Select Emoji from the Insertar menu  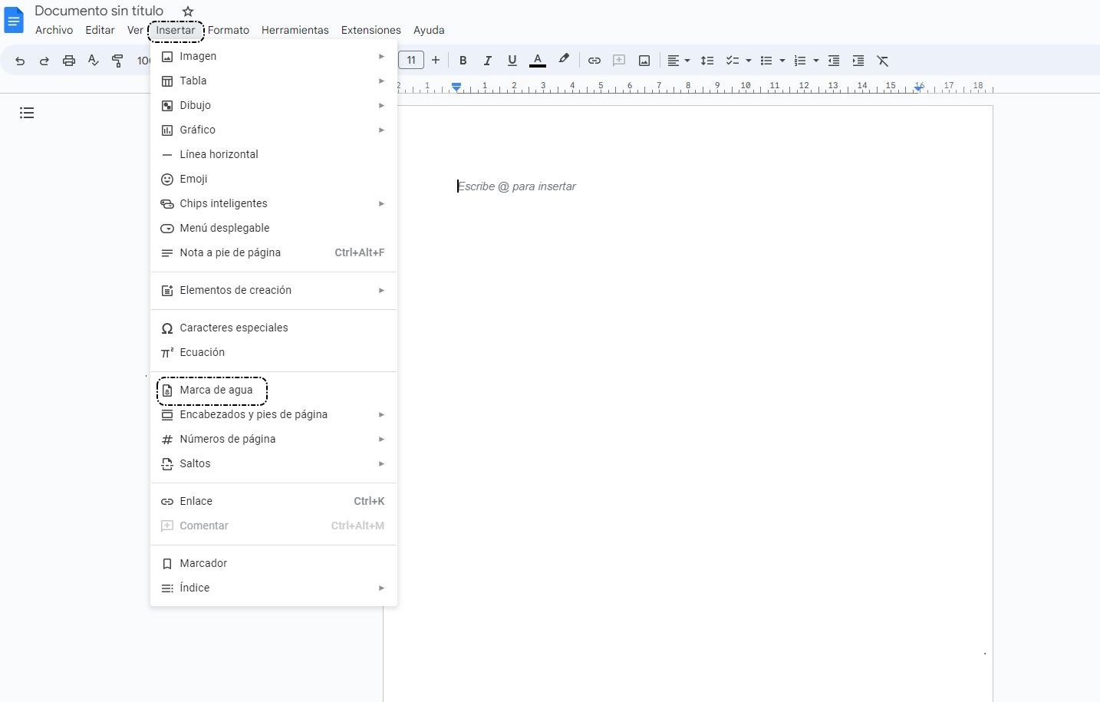[274, 179]
